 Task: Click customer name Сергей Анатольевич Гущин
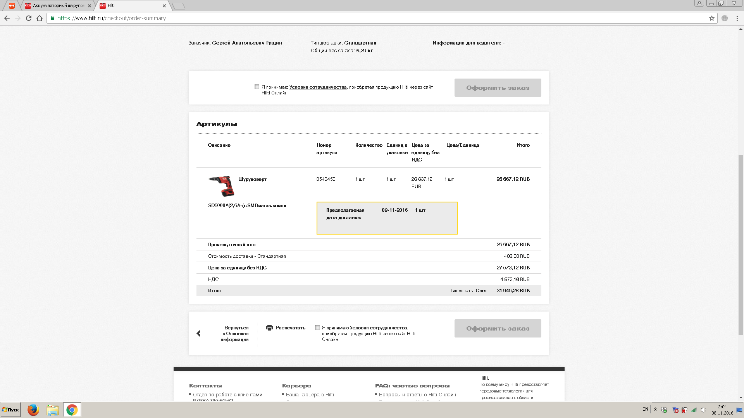pos(247,43)
